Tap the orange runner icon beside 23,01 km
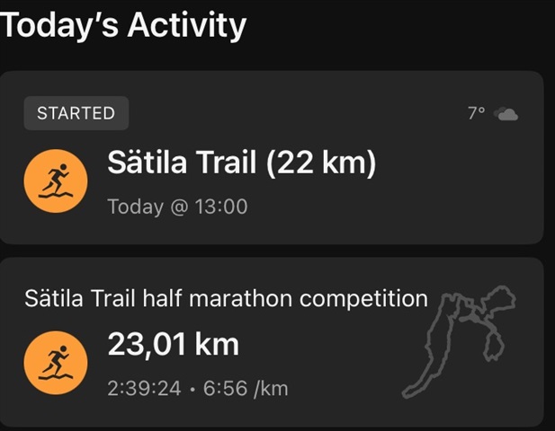The image size is (555, 431). tap(56, 362)
